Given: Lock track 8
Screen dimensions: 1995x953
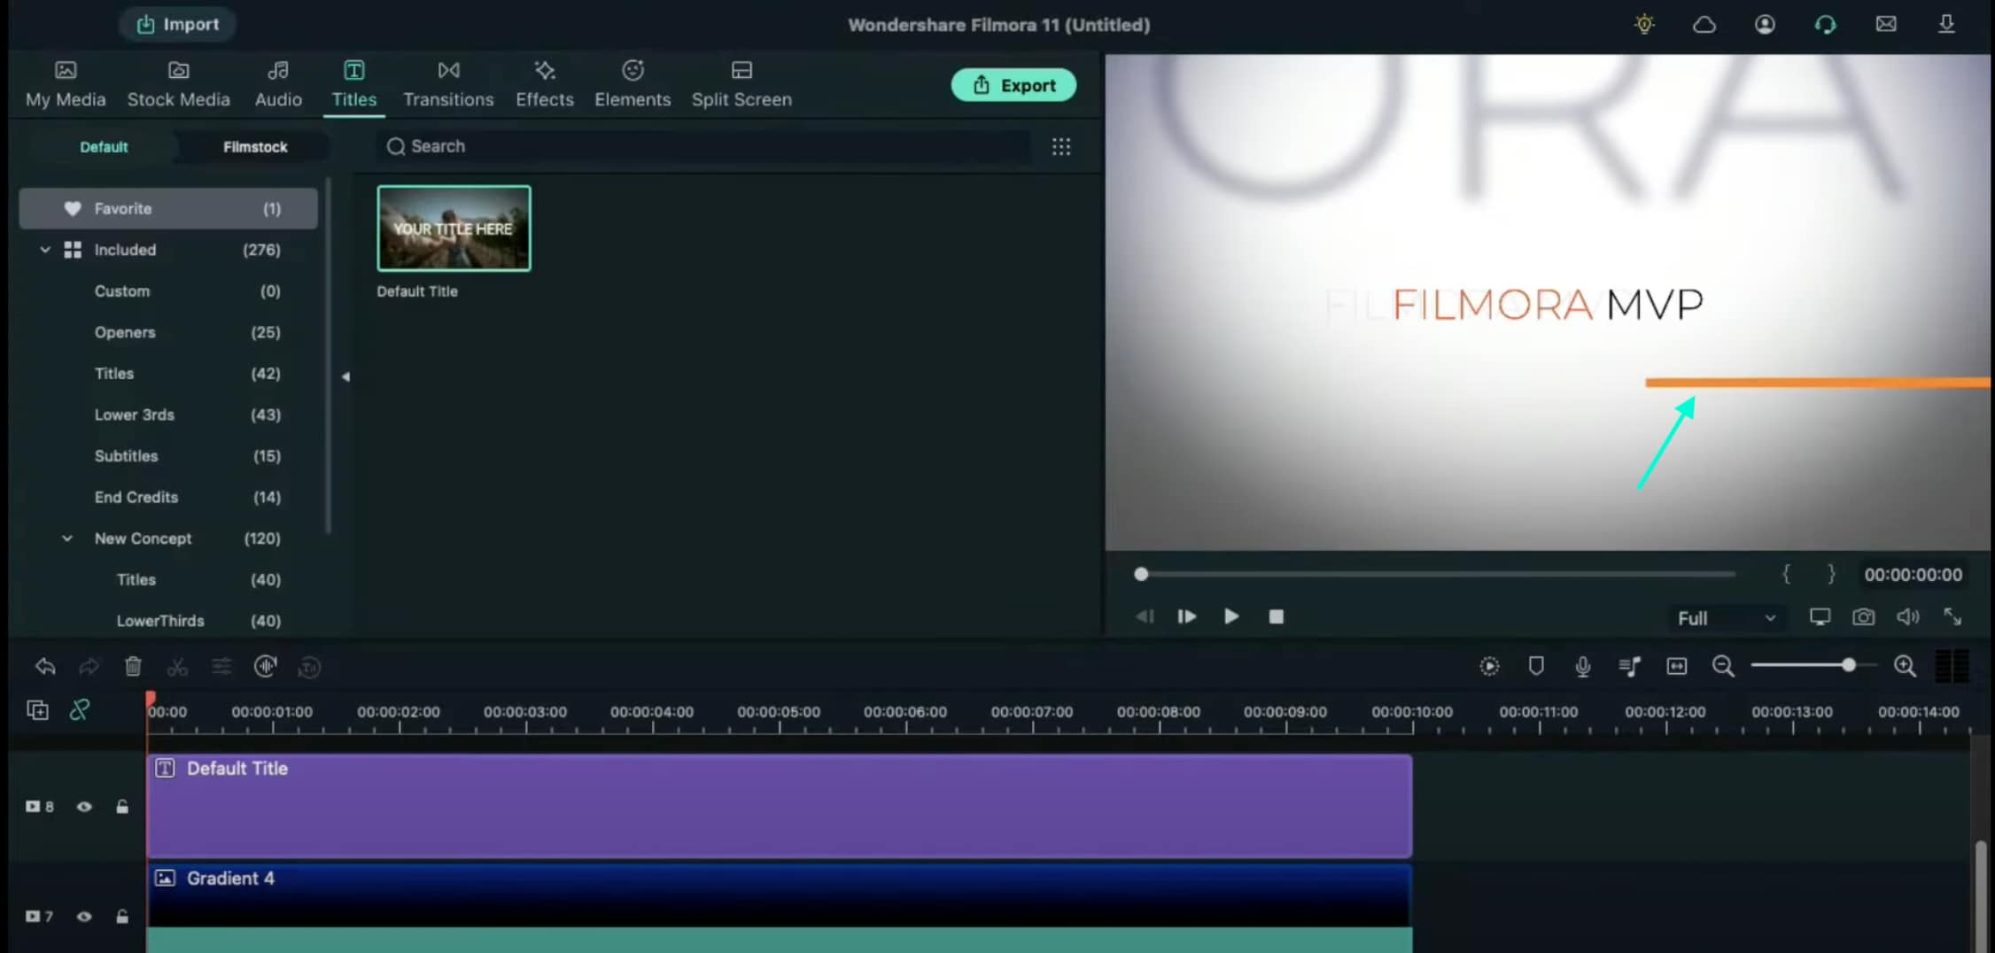Looking at the screenshot, I should 122,807.
